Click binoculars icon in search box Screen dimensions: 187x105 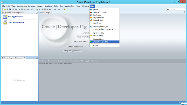168,9
